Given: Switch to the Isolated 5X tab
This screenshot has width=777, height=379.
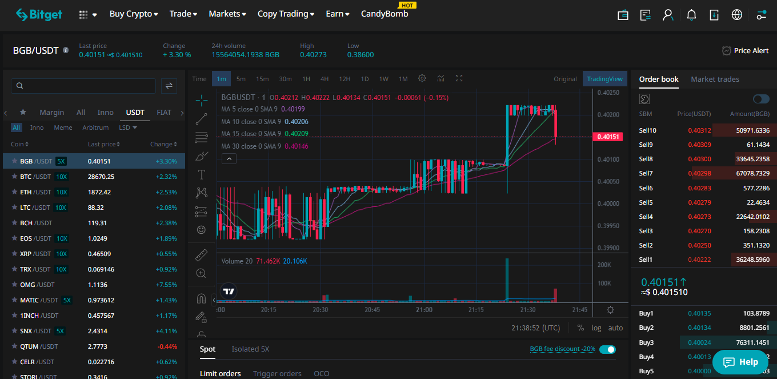Looking at the screenshot, I should pyautogui.click(x=250, y=349).
